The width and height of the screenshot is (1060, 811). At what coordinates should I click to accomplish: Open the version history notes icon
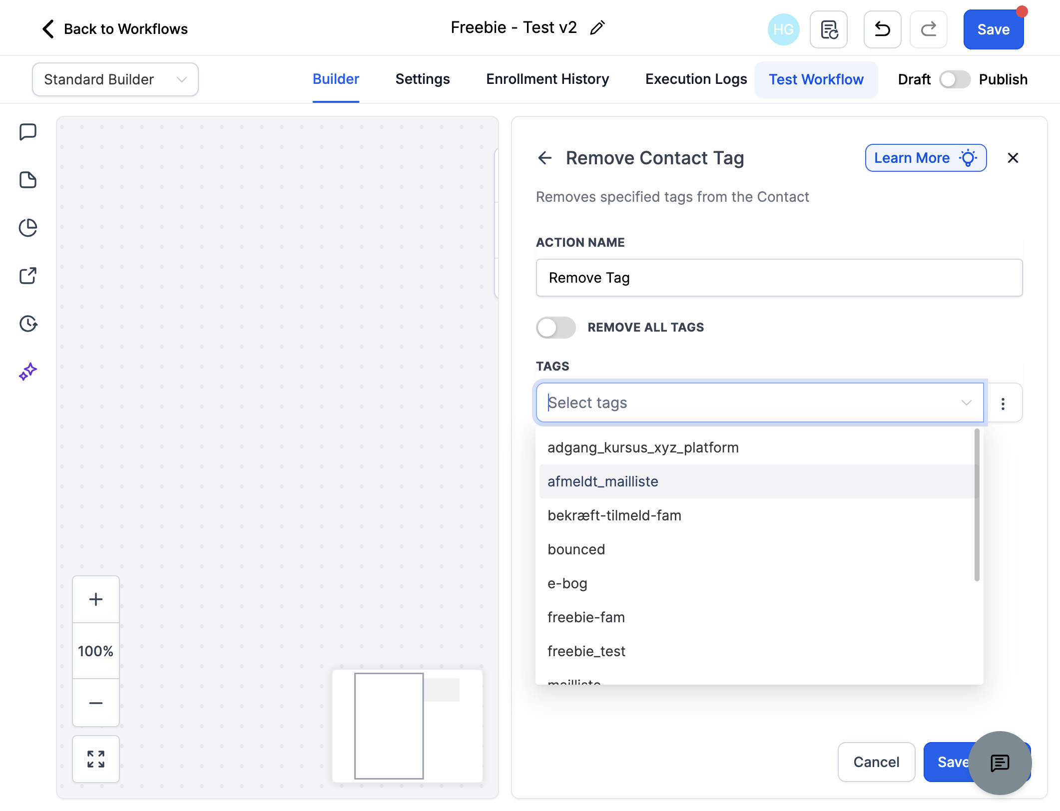[x=829, y=29]
